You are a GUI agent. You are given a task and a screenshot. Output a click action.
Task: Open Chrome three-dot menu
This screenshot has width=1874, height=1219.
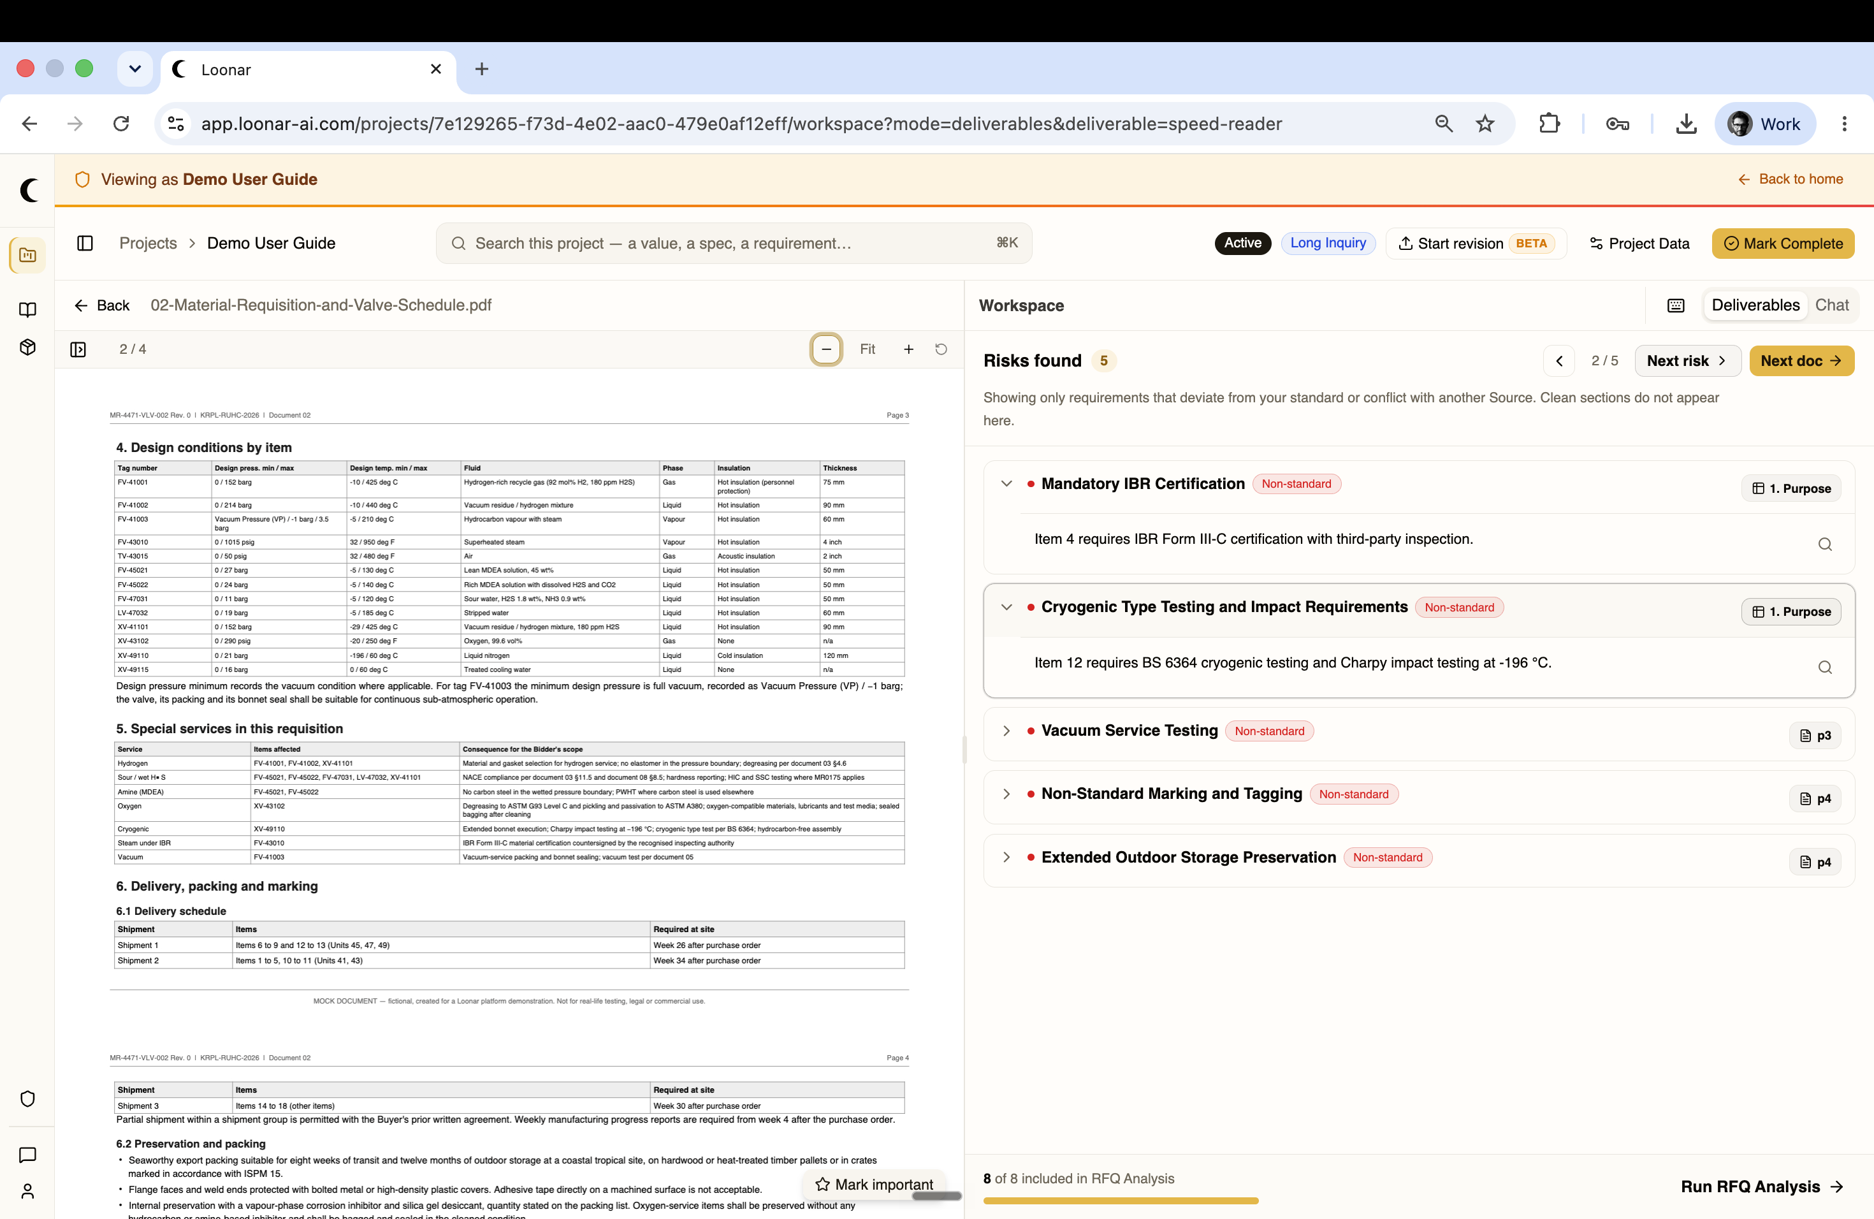point(1844,124)
